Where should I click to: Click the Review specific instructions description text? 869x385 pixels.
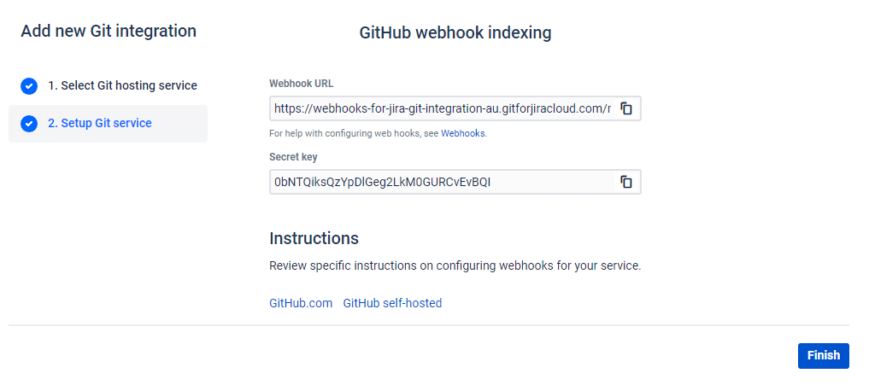click(455, 265)
